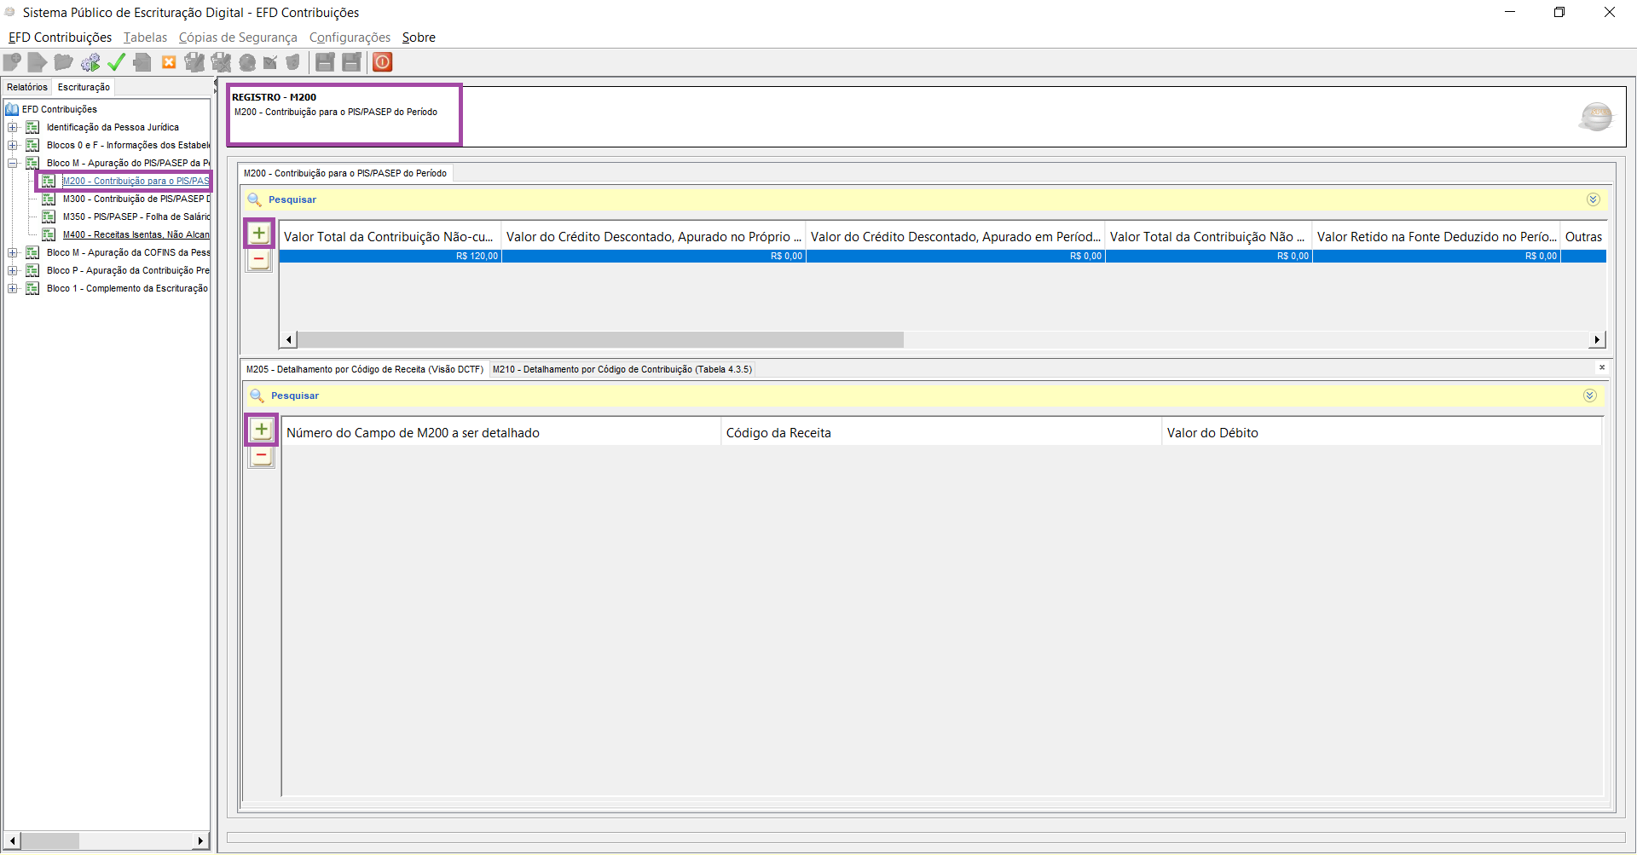Click right arrow of M200 grid scrollbar
1637x855 pixels.
click(x=1596, y=340)
